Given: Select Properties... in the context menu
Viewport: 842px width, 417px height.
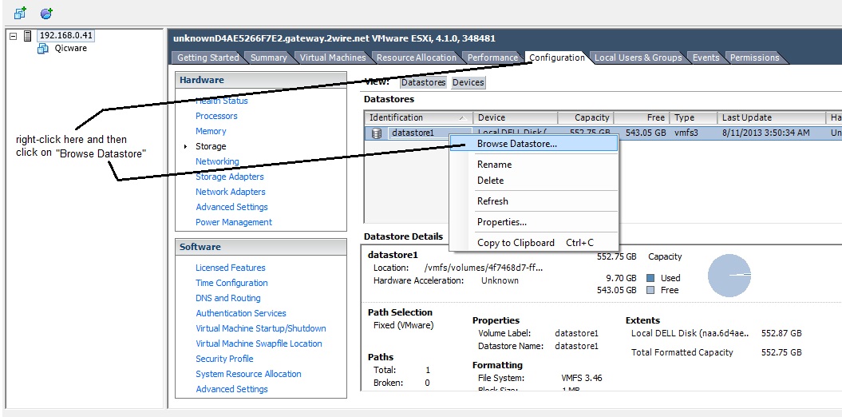Looking at the screenshot, I should coord(501,222).
